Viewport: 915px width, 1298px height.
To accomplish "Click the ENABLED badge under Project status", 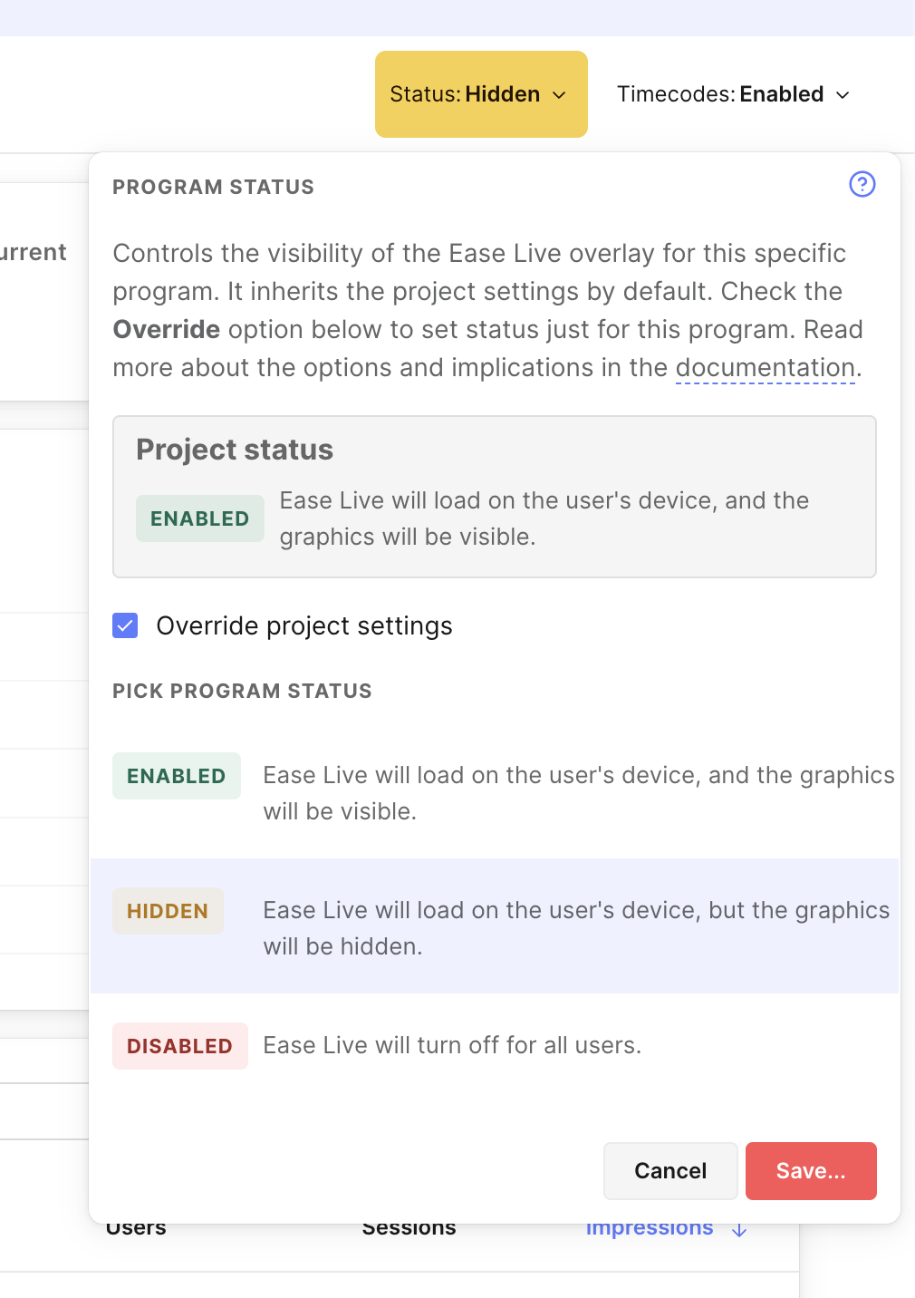I will [x=200, y=518].
